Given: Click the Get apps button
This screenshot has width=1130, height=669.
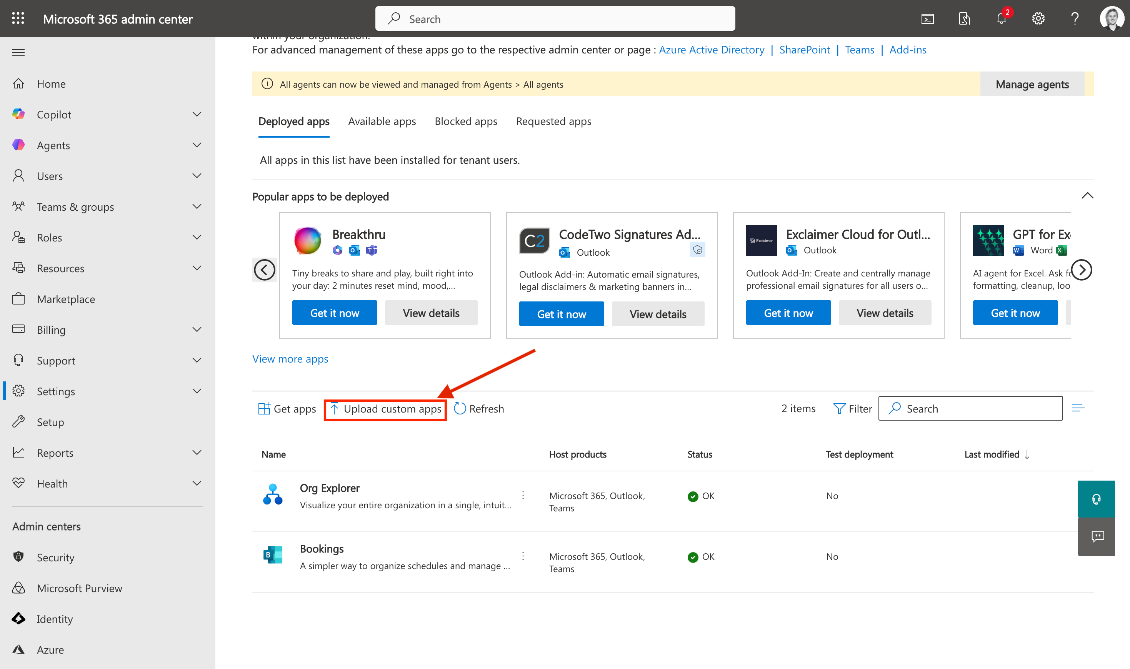Looking at the screenshot, I should [287, 408].
